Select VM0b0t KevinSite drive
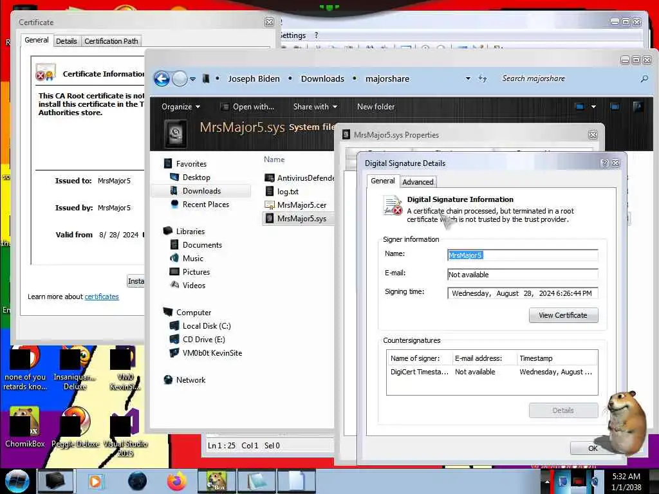Viewport: 659px width, 494px height. point(212,353)
